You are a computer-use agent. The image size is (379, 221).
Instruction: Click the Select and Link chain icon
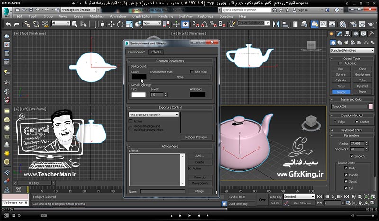click(x=27, y=24)
